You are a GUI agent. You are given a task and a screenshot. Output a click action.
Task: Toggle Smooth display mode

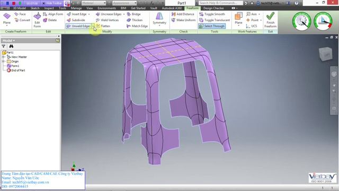click(212, 14)
